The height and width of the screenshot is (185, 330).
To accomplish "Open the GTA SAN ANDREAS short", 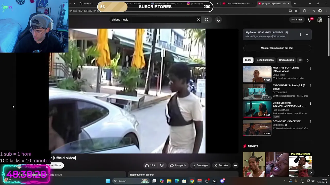I will (300, 164).
